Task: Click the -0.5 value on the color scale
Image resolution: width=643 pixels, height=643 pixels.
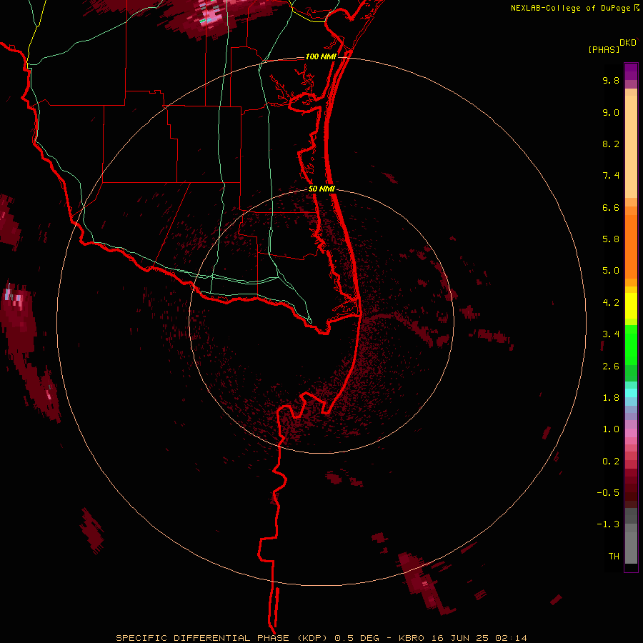Action: 608,493
